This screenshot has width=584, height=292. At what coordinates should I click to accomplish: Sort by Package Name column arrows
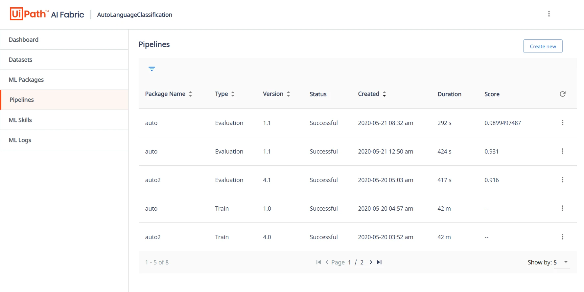(190, 94)
